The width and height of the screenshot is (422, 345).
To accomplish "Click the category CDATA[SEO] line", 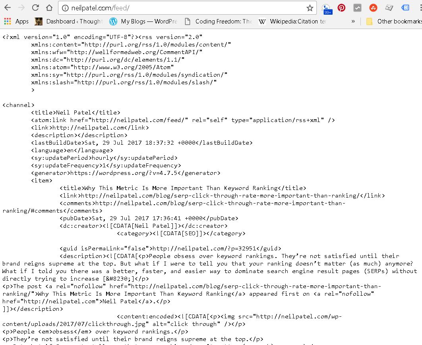I will click(x=181, y=233).
